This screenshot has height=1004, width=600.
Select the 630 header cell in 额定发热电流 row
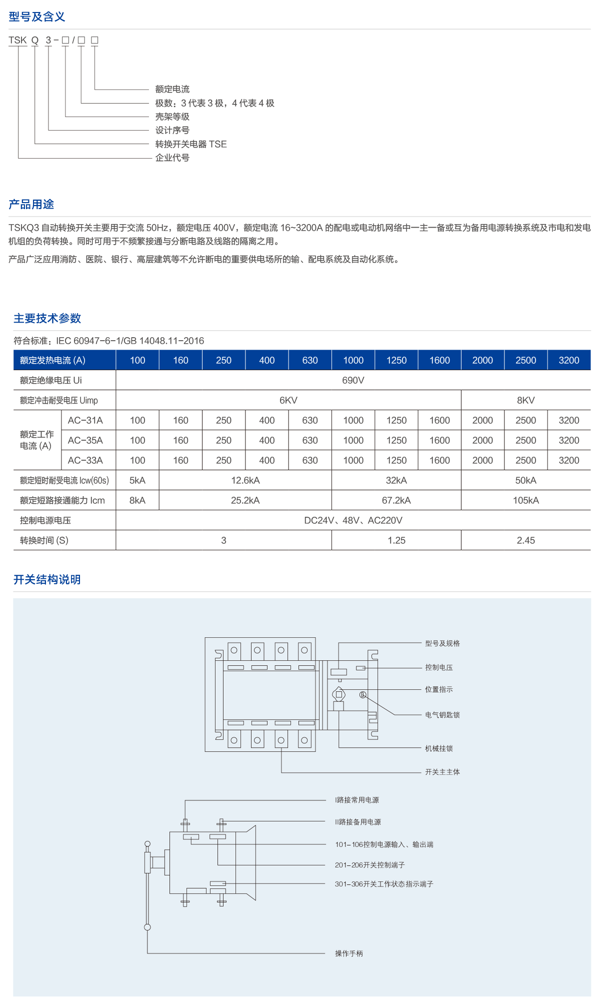[310, 360]
